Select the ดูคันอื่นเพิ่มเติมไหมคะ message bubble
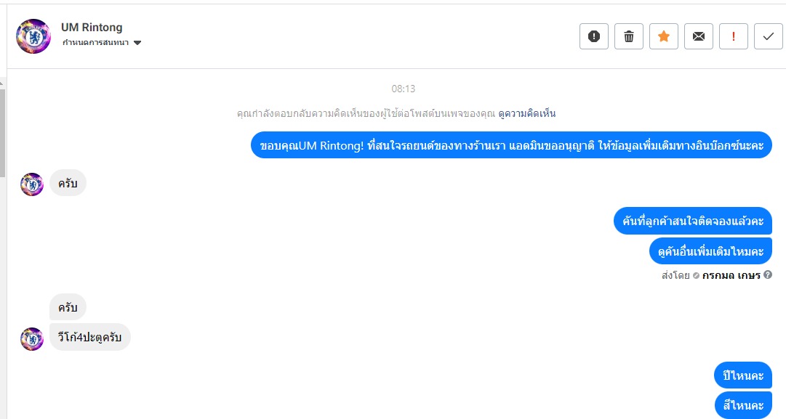The height and width of the screenshot is (419, 786). click(711, 251)
